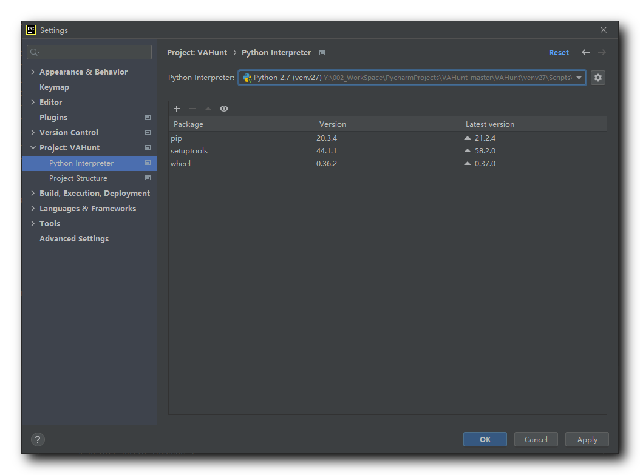640x475 pixels.
Task: Select Python Interpreter tree item
Action: coord(89,163)
